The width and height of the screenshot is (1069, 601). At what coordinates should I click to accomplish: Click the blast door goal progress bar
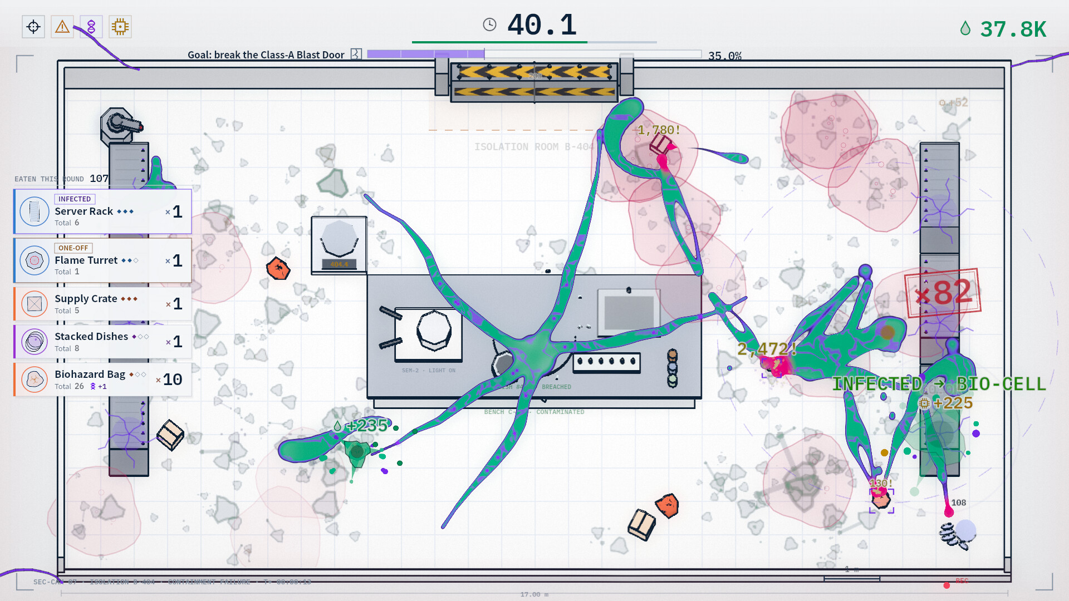534,54
